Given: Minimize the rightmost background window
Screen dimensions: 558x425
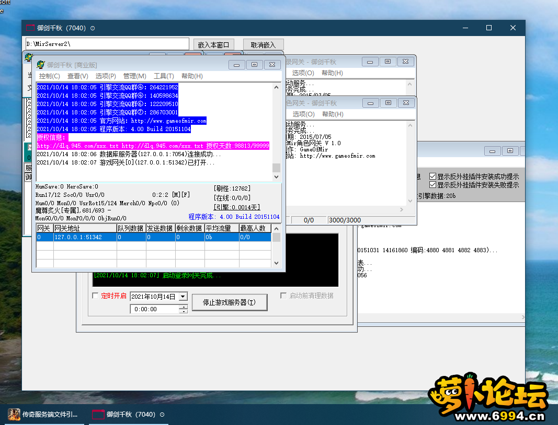Looking at the screenshot, I should click(493, 151).
